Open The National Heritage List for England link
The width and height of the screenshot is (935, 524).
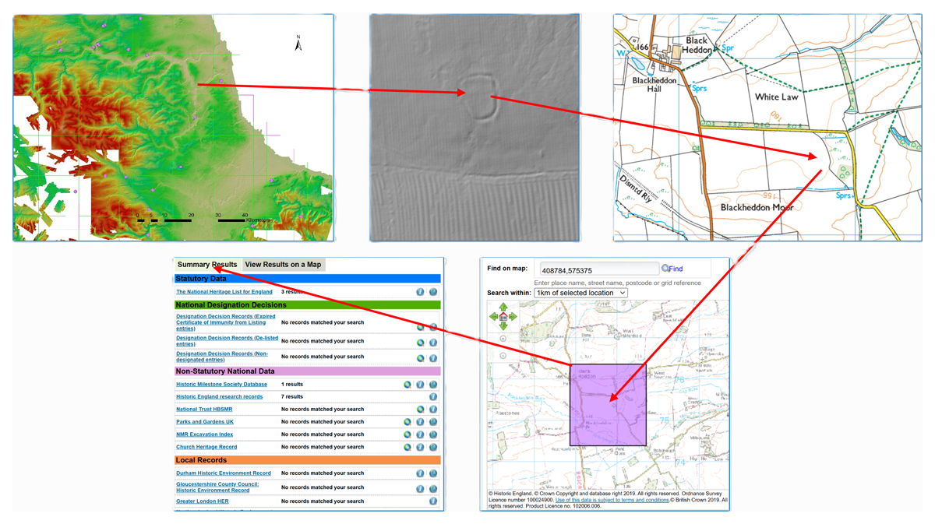click(x=224, y=292)
